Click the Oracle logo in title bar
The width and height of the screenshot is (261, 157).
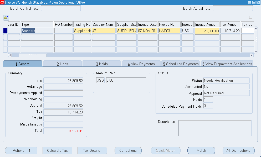coord(2,2)
